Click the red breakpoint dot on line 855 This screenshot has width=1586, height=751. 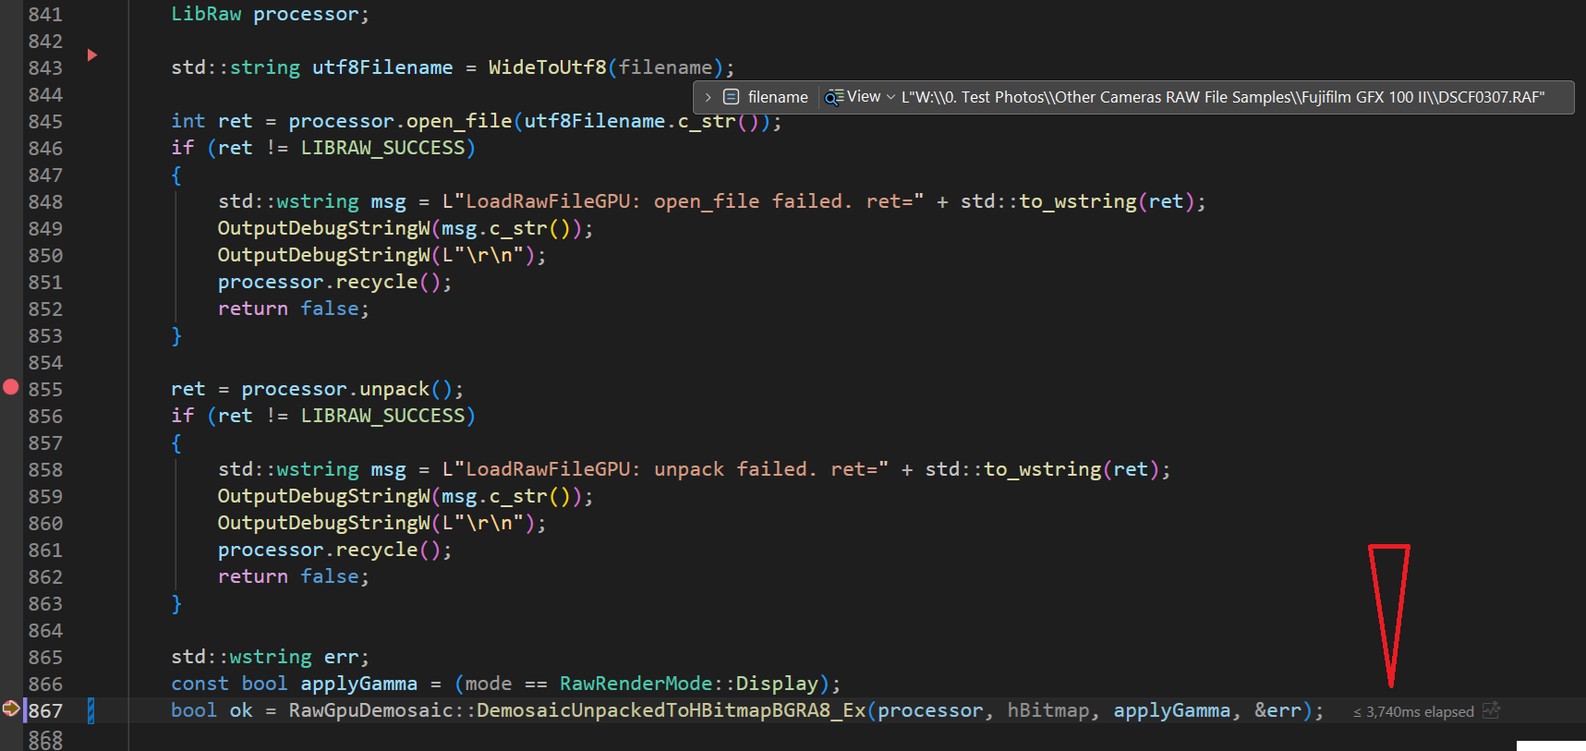tap(11, 388)
